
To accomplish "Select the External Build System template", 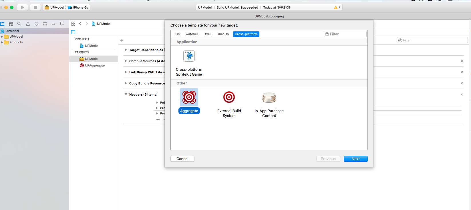I will pos(229,98).
